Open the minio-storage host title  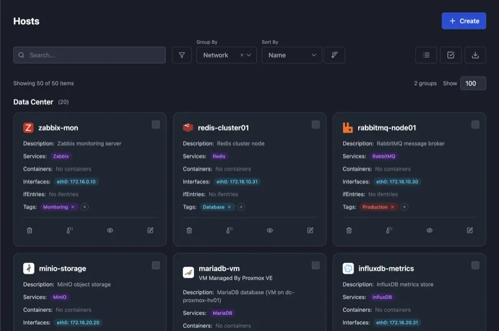click(62, 269)
